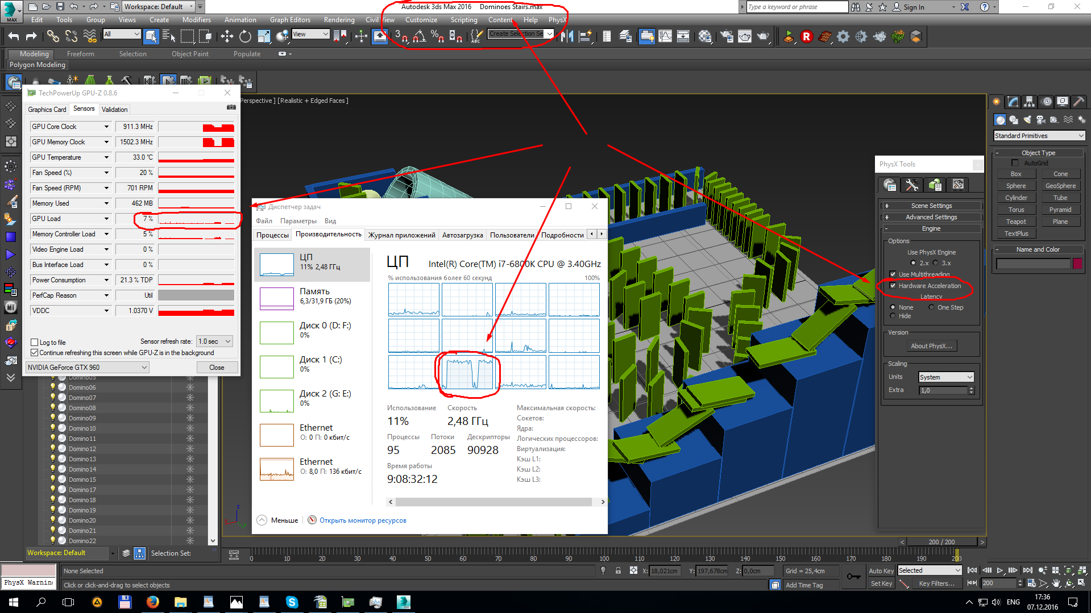Open the Rendering menu
1091x613 pixels.
(x=339, y=20)
